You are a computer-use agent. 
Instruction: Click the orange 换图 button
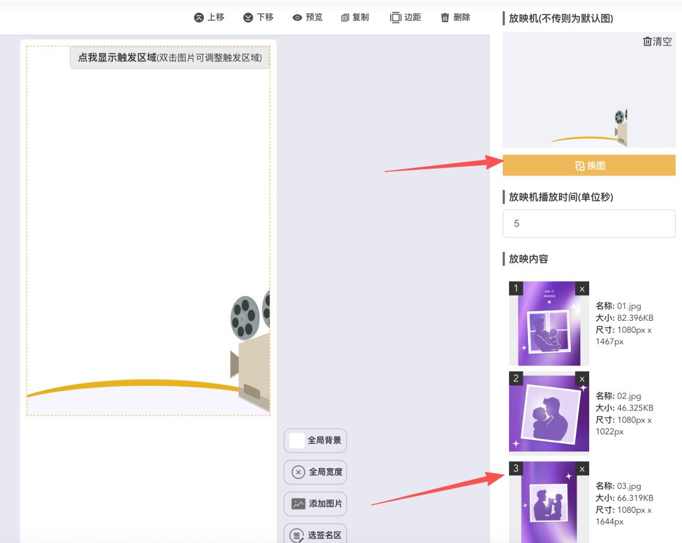589,165
